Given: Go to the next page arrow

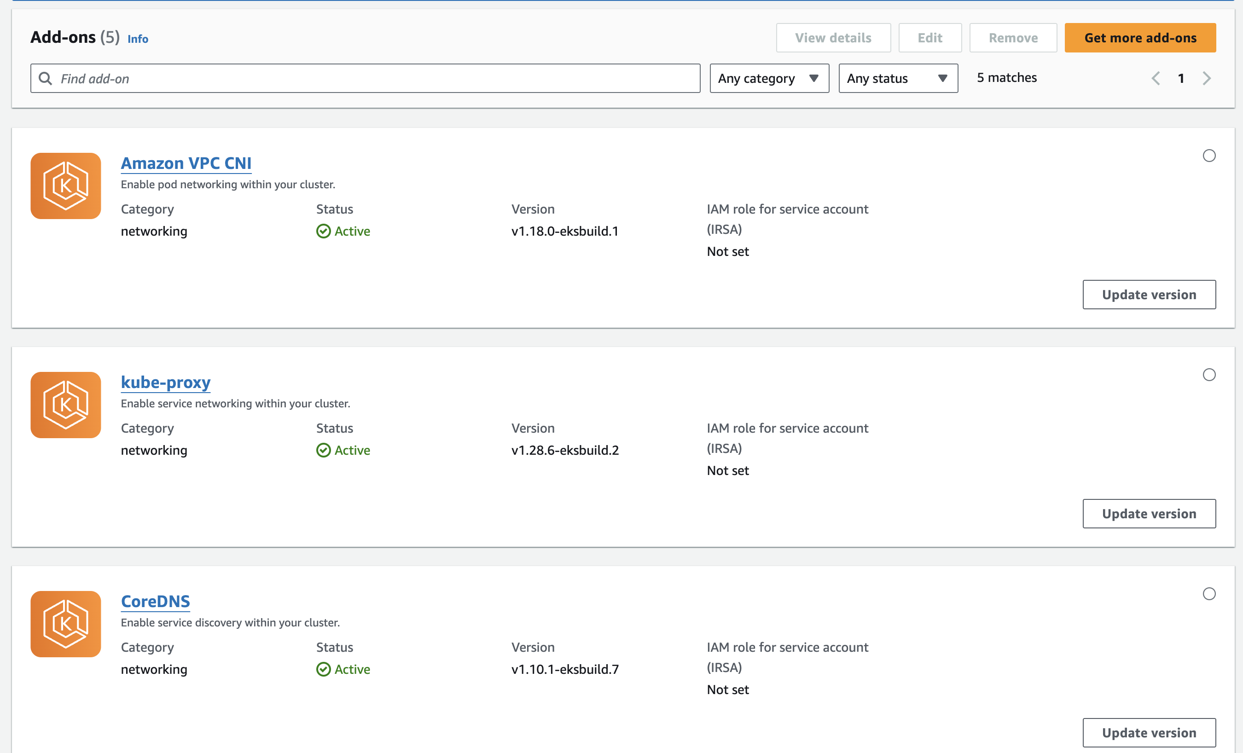Looking at the screenshot, I should pos(1207,78).
